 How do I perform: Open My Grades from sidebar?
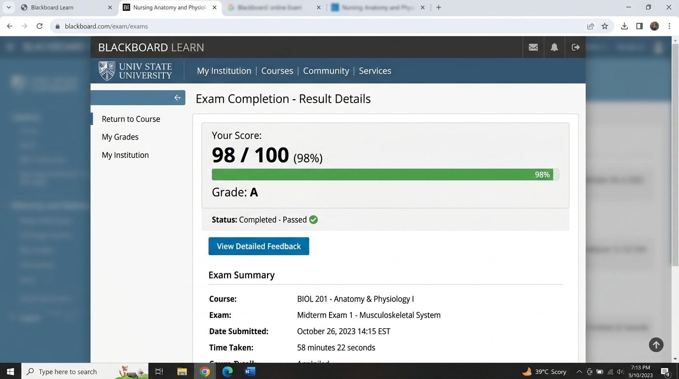click(120, 137)
